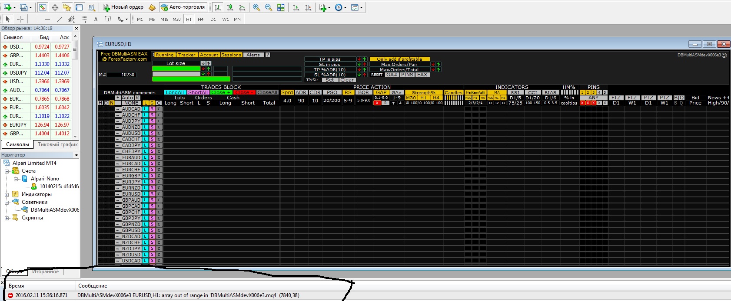731x301 pixels.
Task: Click the Alerts button
Action: [253, 55]
